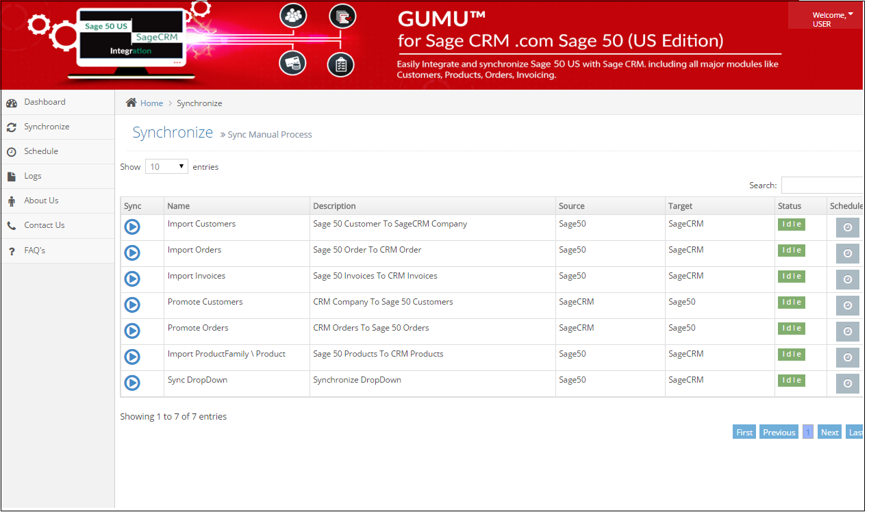Select page 1 in pagination
869x512 pixels.
pyautogui.click(x=808, y=432)
